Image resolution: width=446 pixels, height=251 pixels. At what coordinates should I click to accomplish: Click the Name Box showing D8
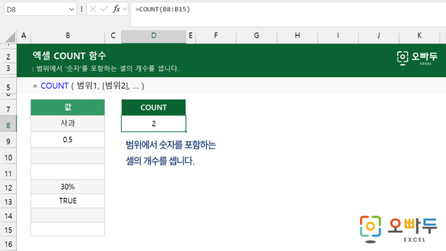[40, 9]
